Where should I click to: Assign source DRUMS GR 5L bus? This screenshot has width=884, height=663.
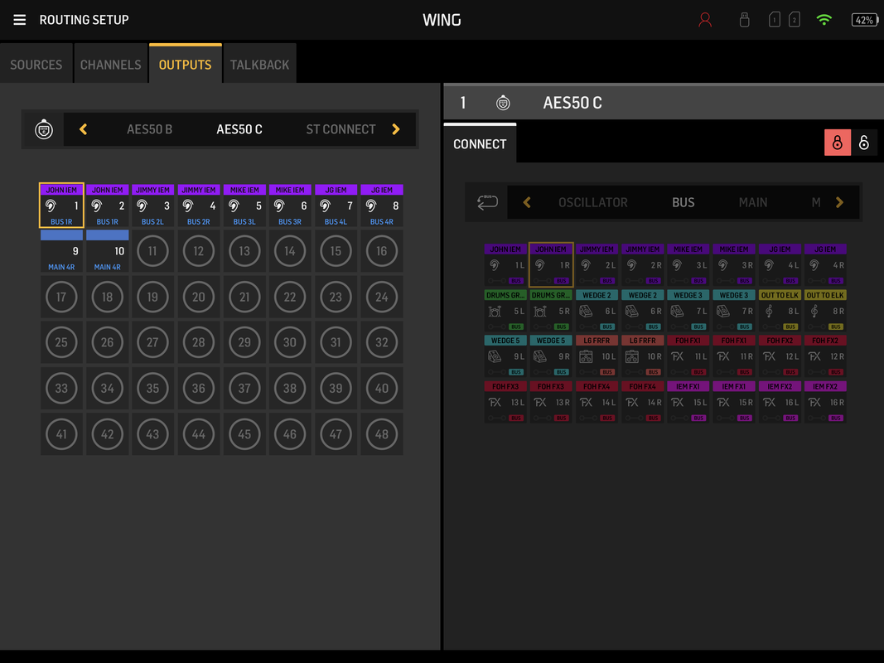[505, 311]
